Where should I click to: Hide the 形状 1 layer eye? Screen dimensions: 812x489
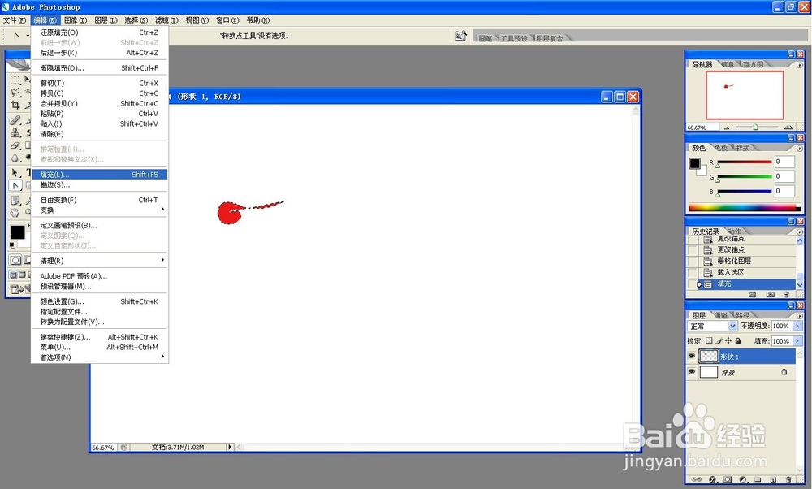coord(691,356)
